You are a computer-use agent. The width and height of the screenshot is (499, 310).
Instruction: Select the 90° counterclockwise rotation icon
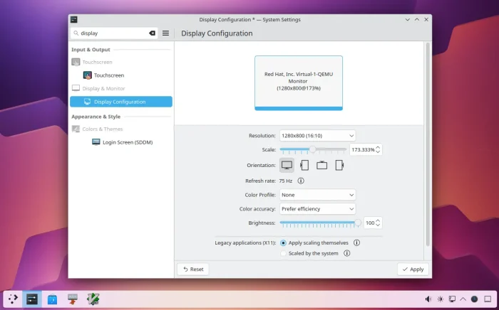[x=304, y=165]
